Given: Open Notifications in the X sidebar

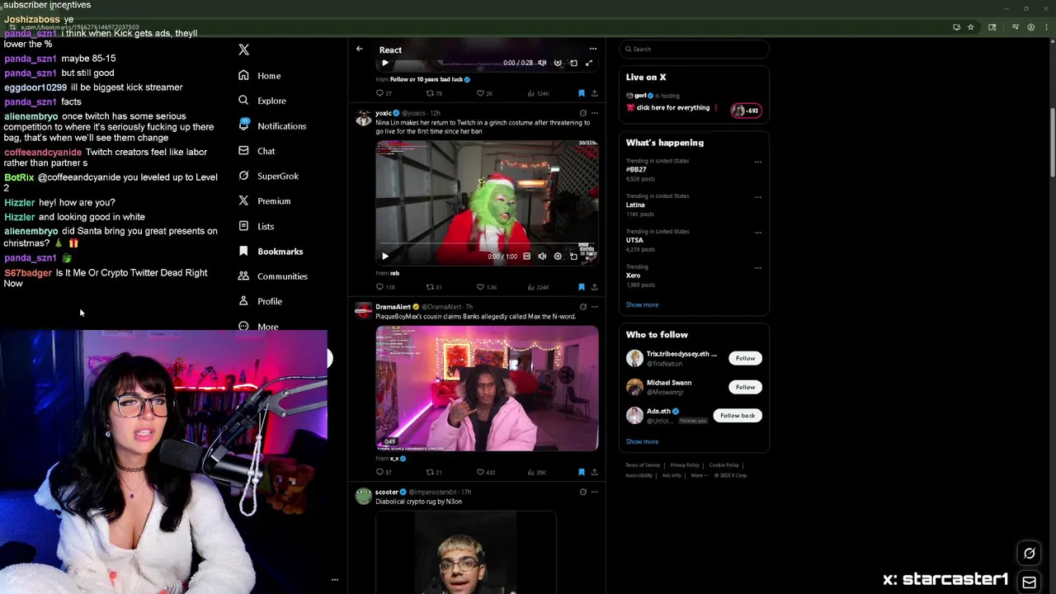Looking at the screenshot, I should tap(271, 126).
